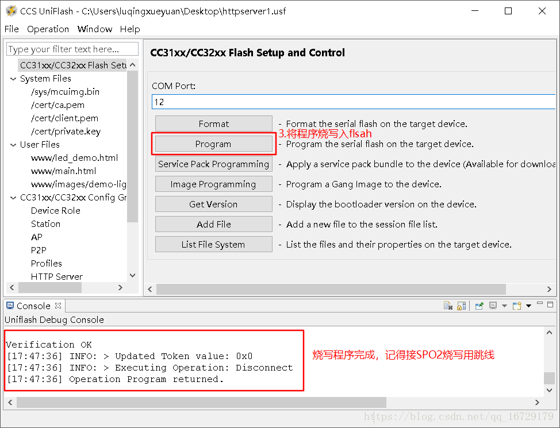Toggle the Scroll Lock console icon
Screen dimensions: 560x428
[462, 306]
